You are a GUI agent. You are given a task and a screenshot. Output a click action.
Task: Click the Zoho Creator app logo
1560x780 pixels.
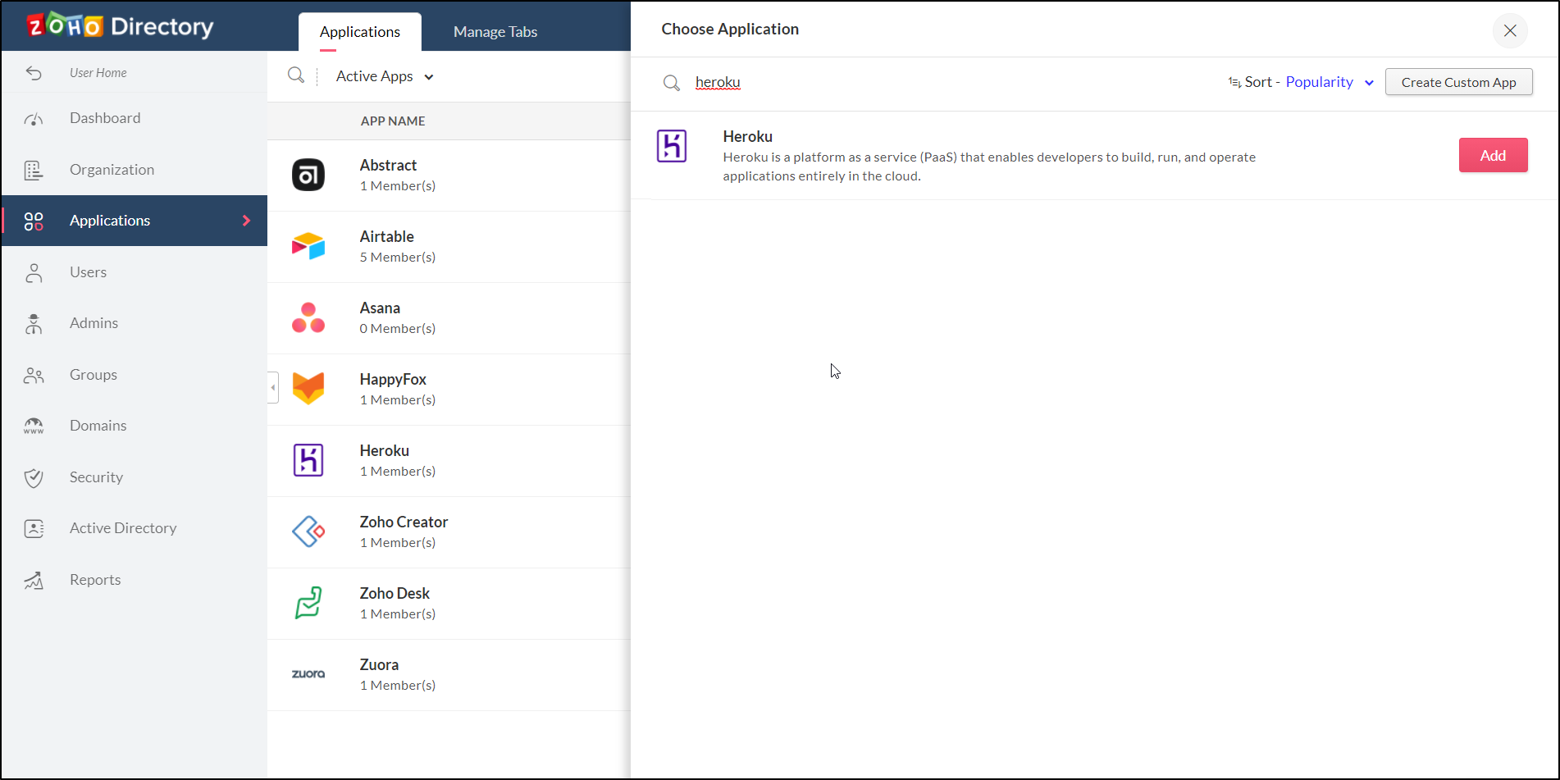coord(308,531)
